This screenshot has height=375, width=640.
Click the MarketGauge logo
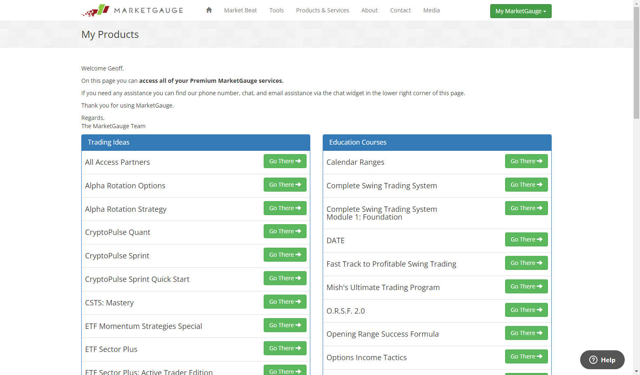point(132,10)
